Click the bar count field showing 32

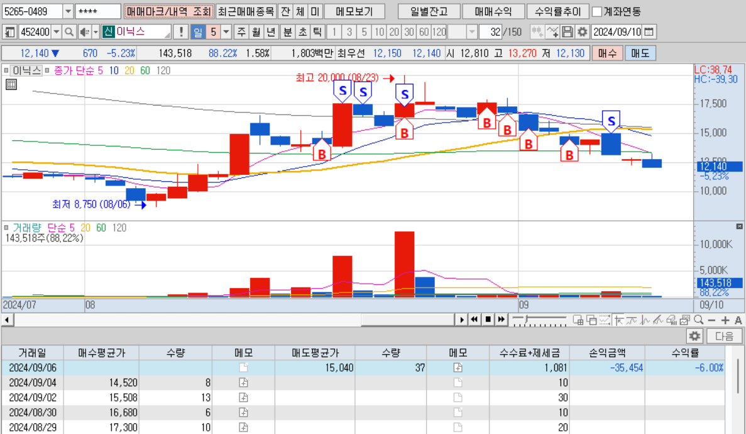click(x=490, y=32)
